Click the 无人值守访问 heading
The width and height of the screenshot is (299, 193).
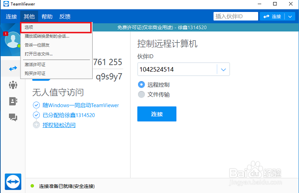[x=58, y=93]
